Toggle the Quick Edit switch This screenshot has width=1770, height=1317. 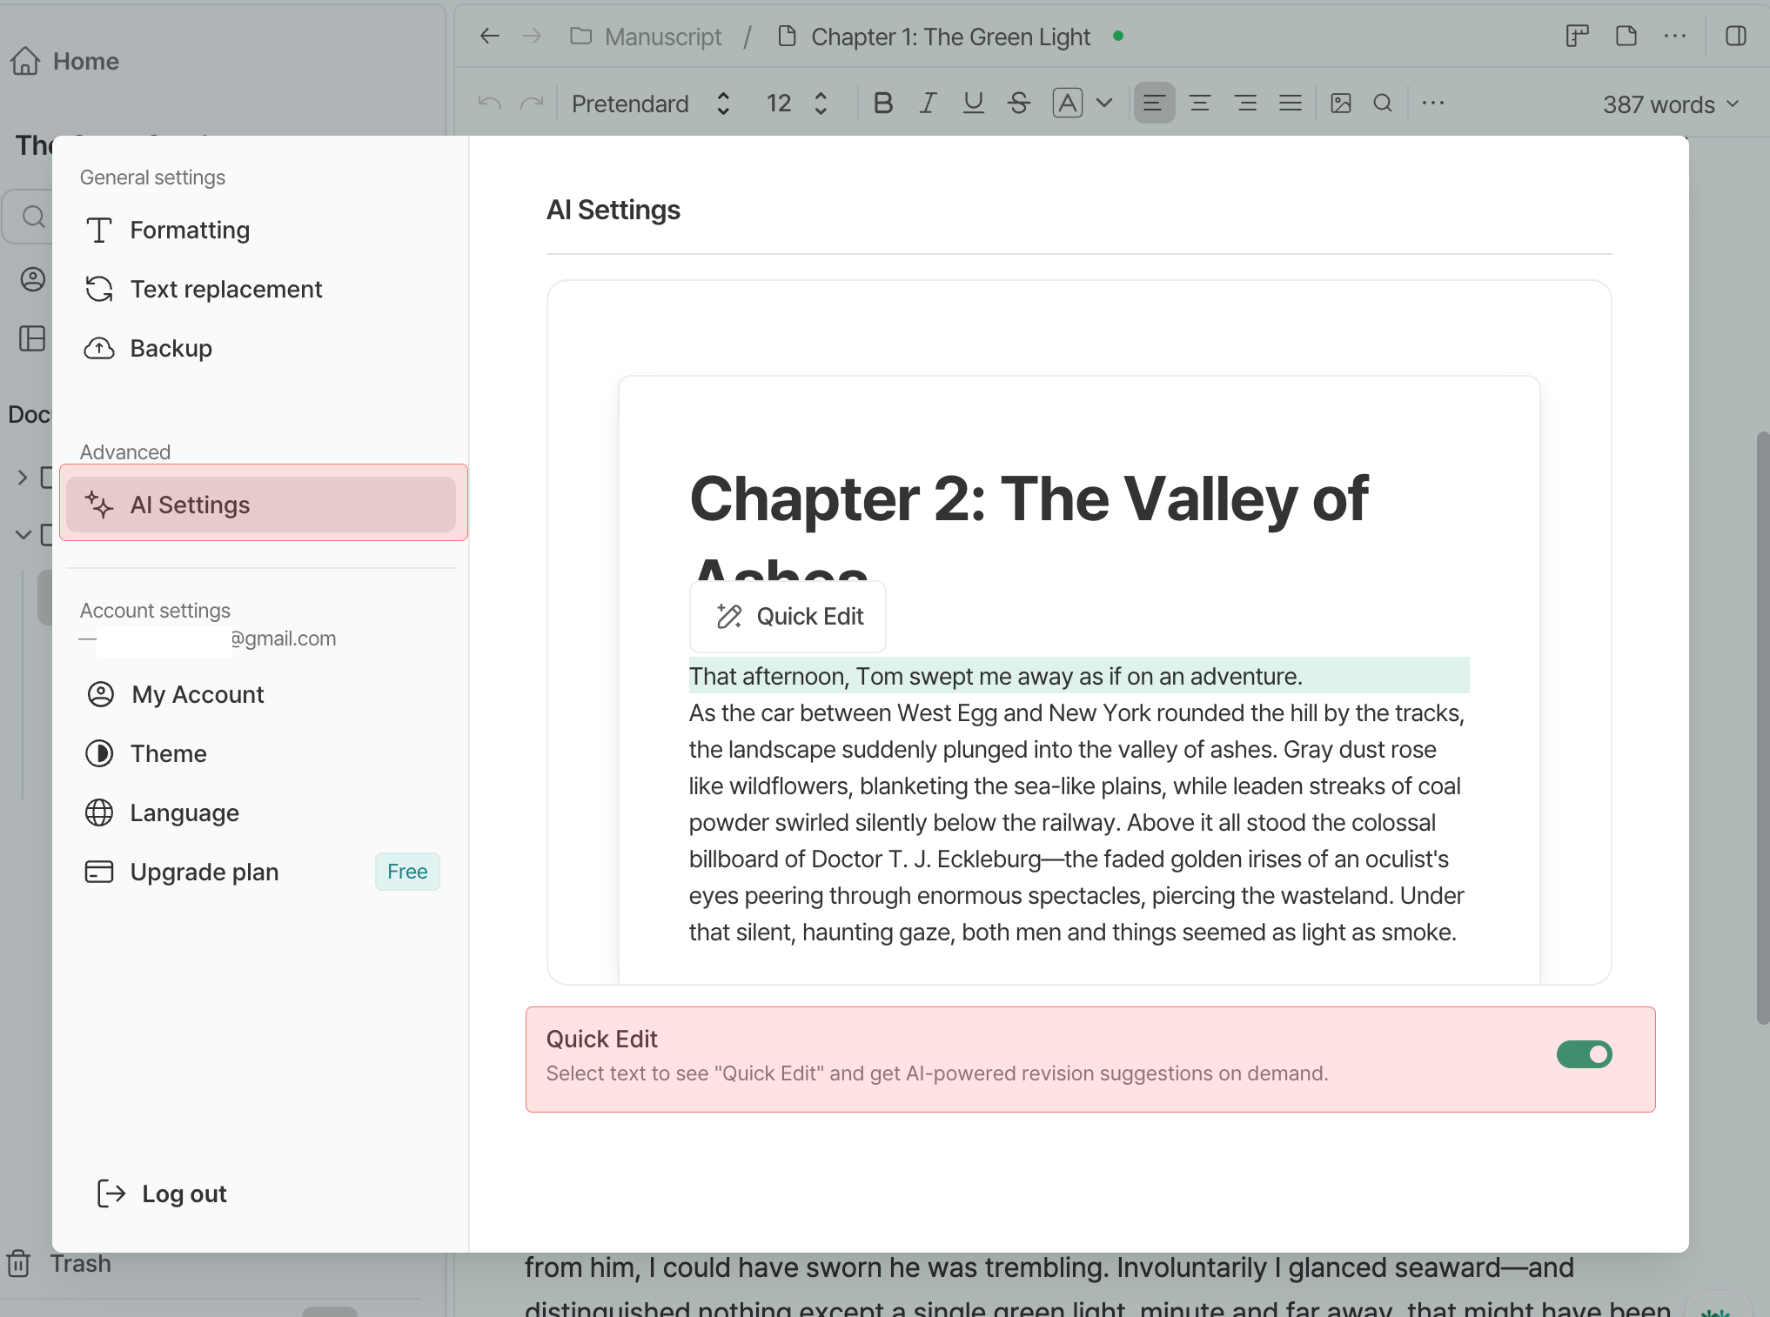point(1584,1054)
